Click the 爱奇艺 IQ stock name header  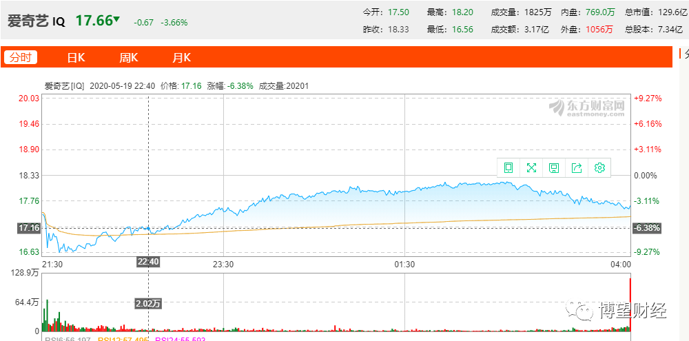[x=36, y=21]
